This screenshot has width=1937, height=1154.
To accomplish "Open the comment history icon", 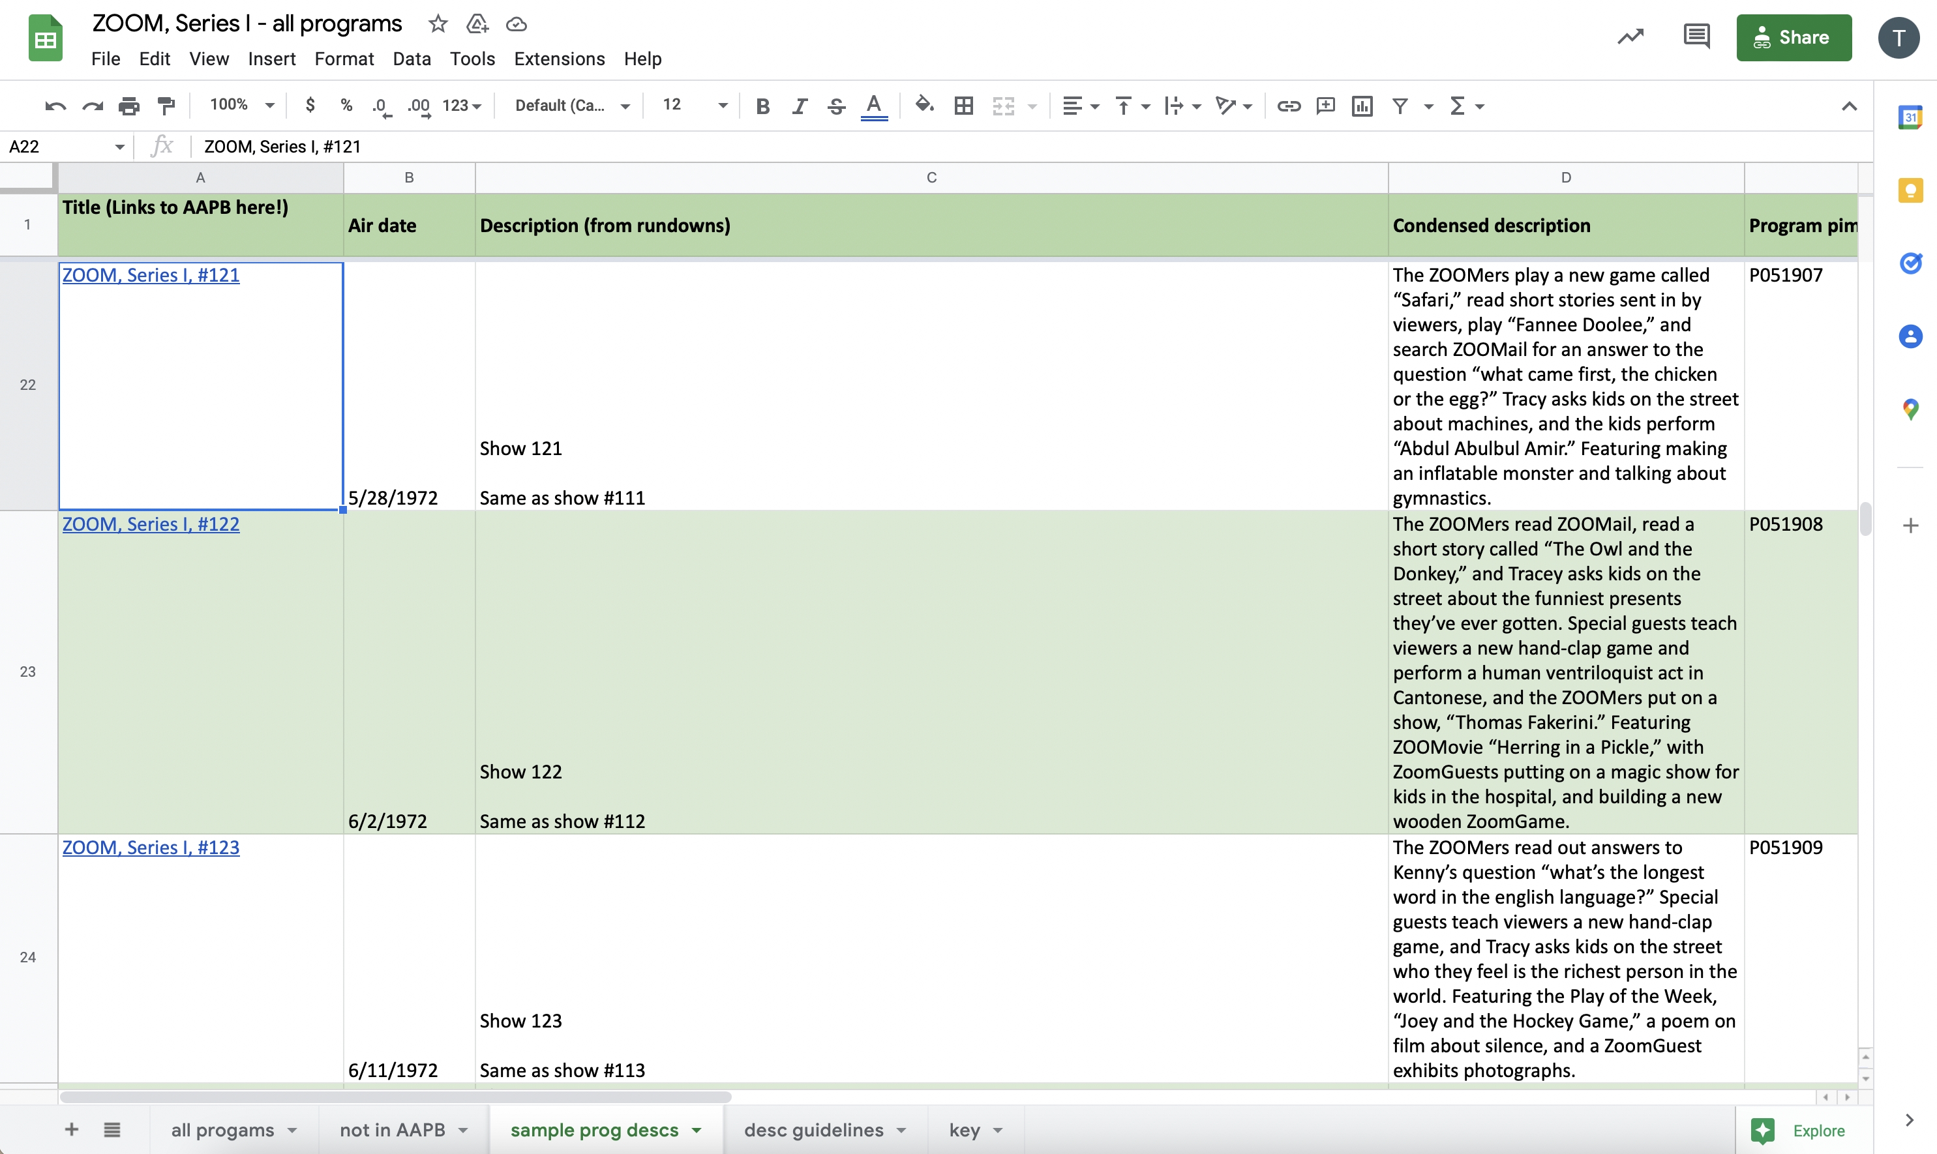I will (x=1696, y=37).
